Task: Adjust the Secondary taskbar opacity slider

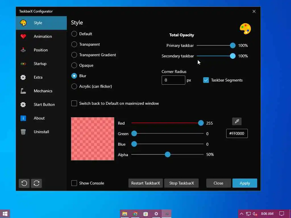Action: click(232, 56)
